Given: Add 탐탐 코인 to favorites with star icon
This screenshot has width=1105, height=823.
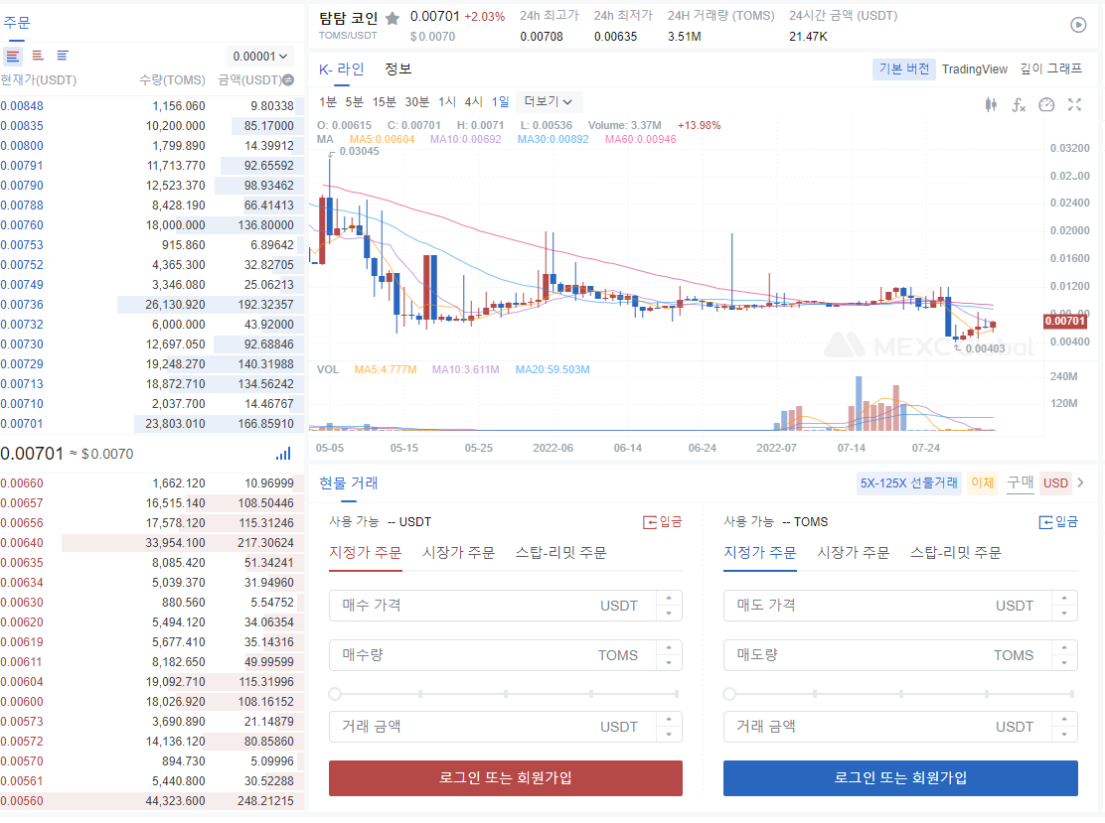Looking at the screenshot, I should tap(393, 18).
